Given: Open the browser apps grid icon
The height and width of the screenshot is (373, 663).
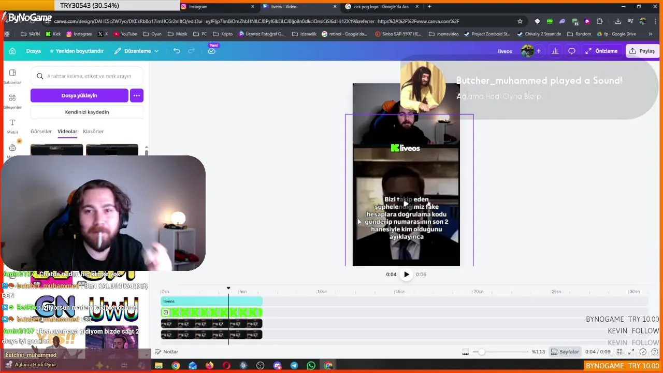Looking at the screenshot, I should click(x=7, y=34).
